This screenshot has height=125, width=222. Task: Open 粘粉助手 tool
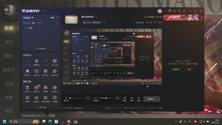pyautogui.click(x=46, y=73)
